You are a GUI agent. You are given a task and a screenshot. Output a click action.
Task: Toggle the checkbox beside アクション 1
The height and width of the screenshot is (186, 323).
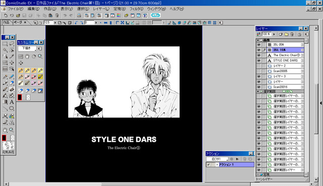coord(208,165)
